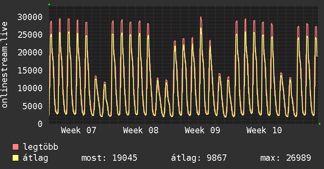Click the Week 09 axis label

click(202, 130)
